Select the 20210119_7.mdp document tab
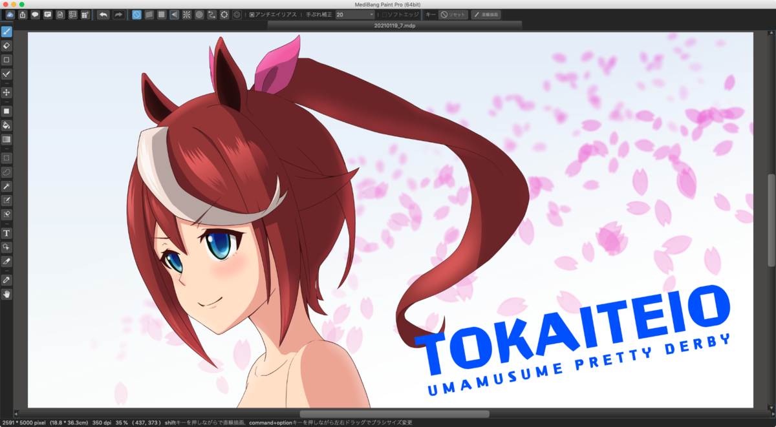The height and width of the screenshot is (427, 776). pyautogui.click(x=394, y=25)
